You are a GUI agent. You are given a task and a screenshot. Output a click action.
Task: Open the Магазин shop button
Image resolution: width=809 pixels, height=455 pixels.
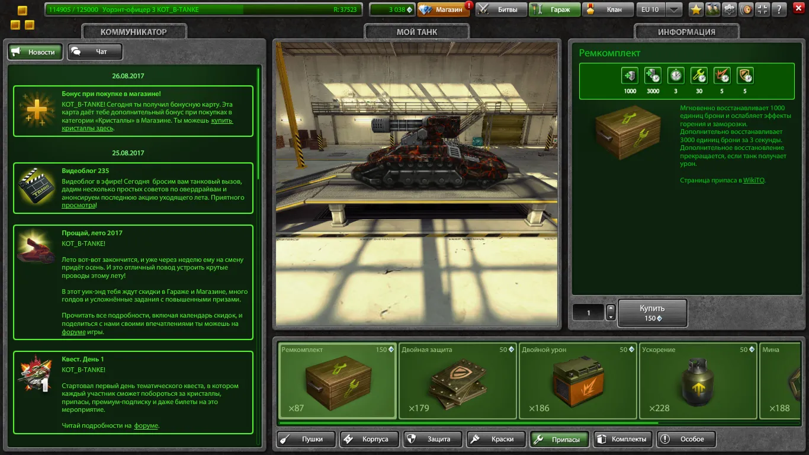444,9
